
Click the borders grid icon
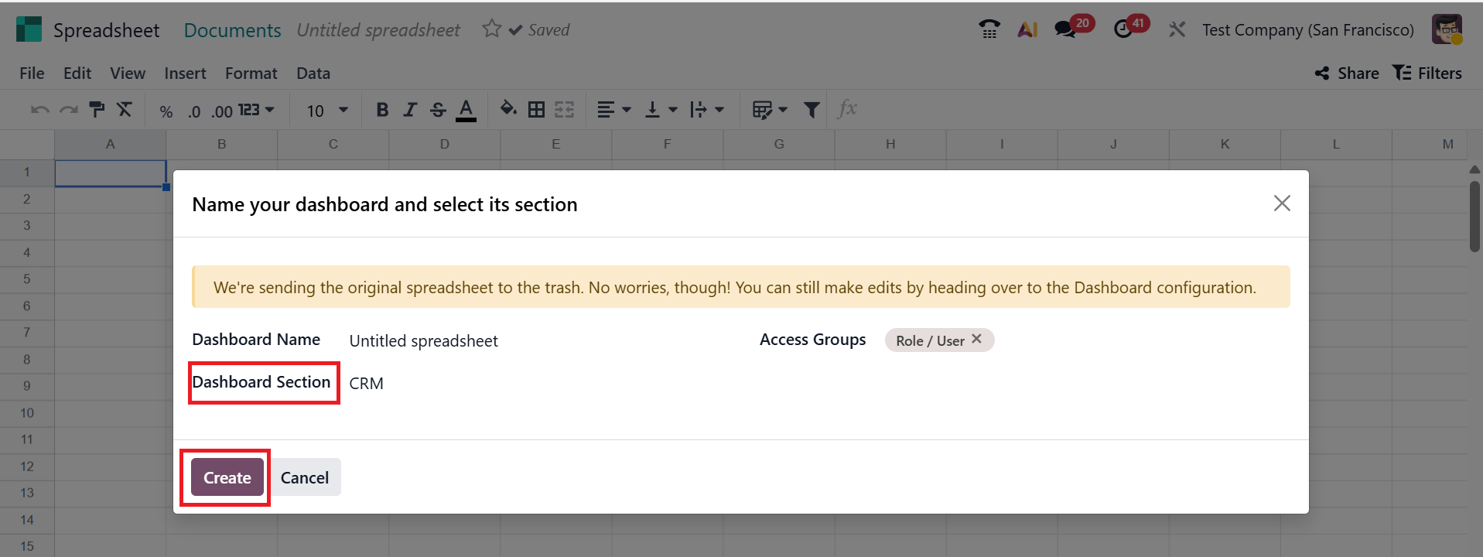536,110
